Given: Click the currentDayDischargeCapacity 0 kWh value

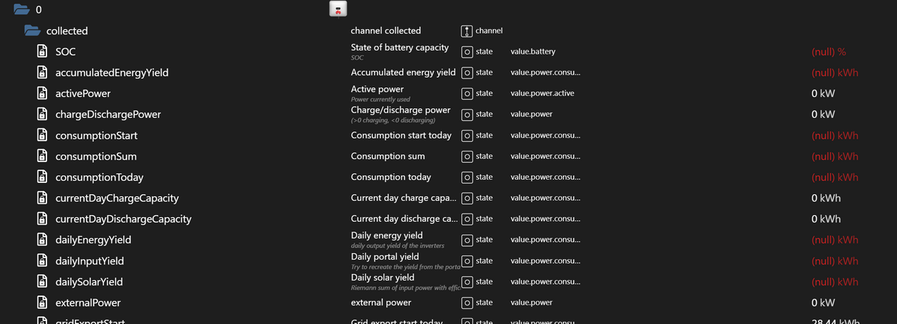Looking at the screenshot, I should [826, 219].
